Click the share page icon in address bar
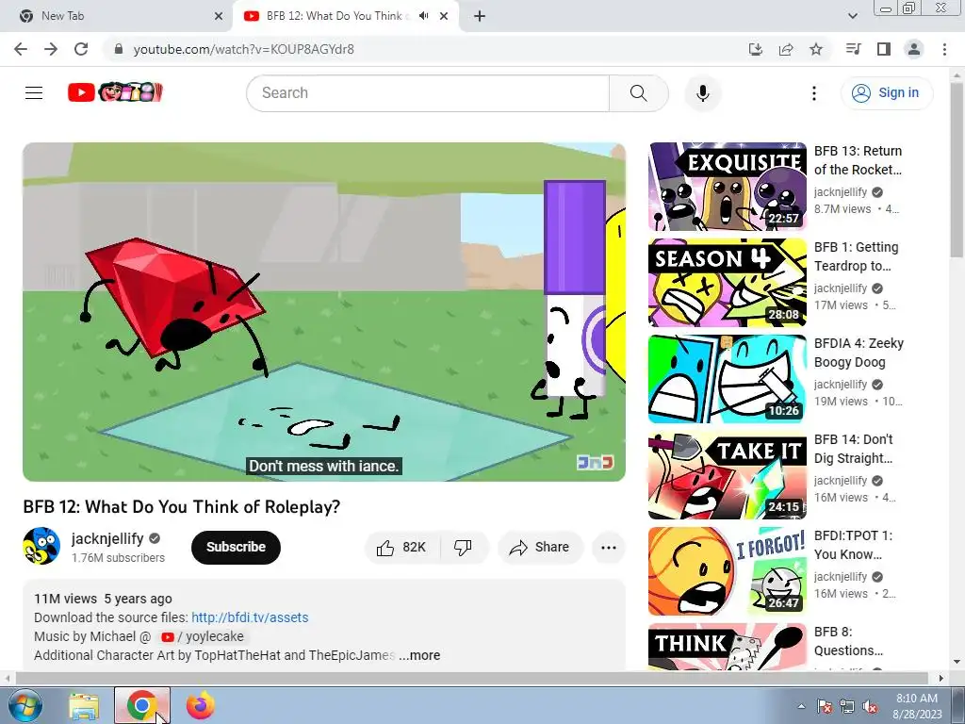Image resolution: width=965 pixels, height=724 pixels. (786, 49)
